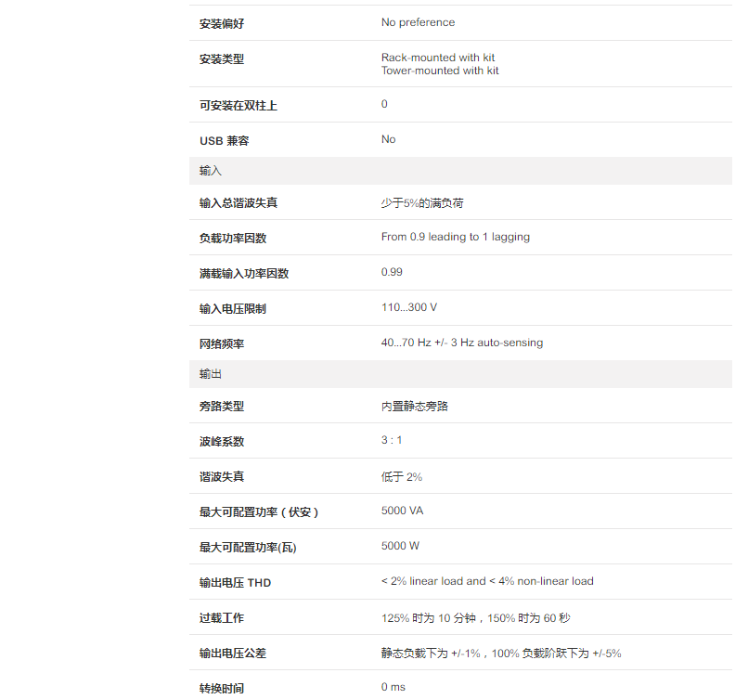The height and width of the screenshot is (699, 748).
Task: Collapse the 输出 section header
Action: [211, 374]
